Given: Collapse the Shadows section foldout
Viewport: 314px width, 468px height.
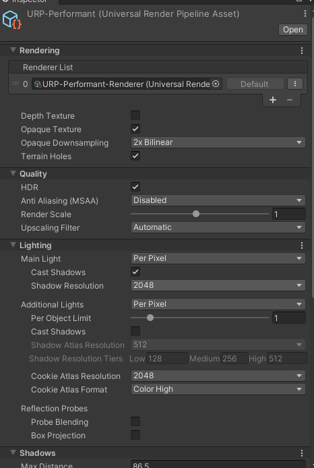Looking at the screenshot, I should (x=13, y=452).
